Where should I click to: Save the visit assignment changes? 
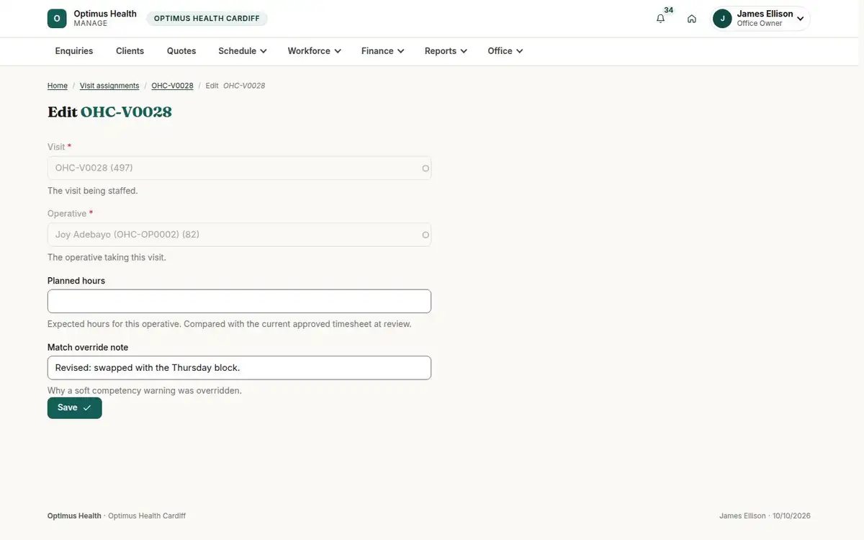click(75, 408)
